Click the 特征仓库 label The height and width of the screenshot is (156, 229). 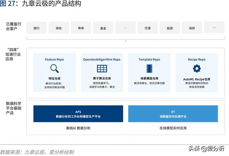[54, 78]
